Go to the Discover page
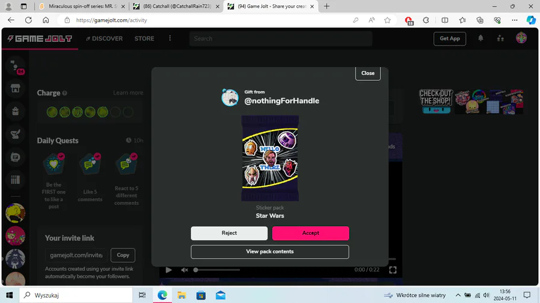The height and width of the screenshot is (303, 540). [104, 38]
